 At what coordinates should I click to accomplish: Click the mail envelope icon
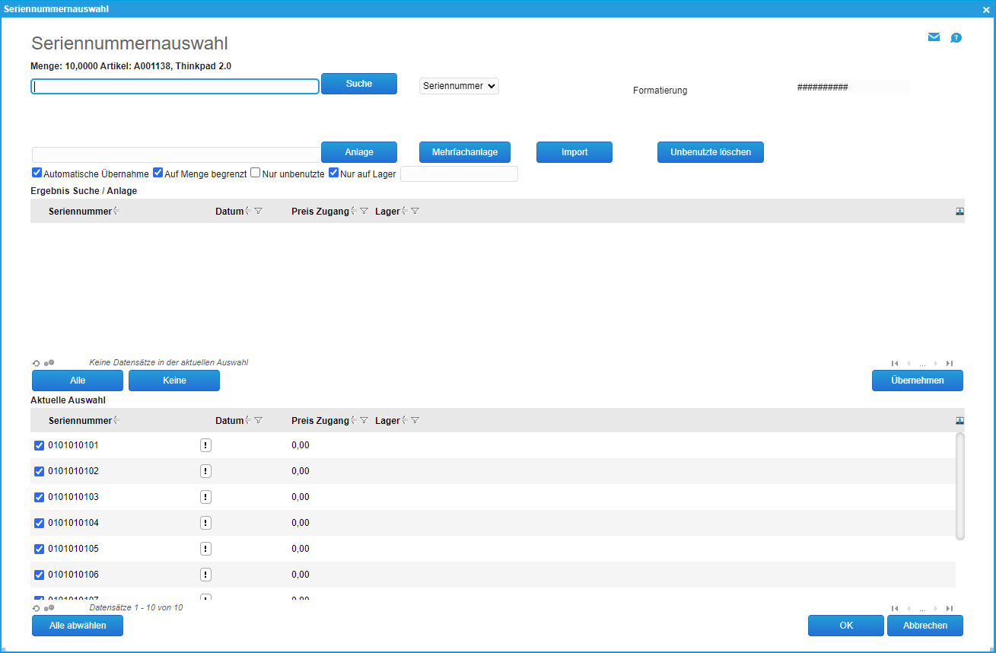pos(934,37)
